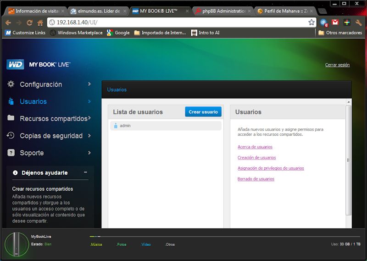The width and height of the screenshot is (367, 261).
Task: Click the Recursos compartidos folder icon
Action: (x=11, y=117)
